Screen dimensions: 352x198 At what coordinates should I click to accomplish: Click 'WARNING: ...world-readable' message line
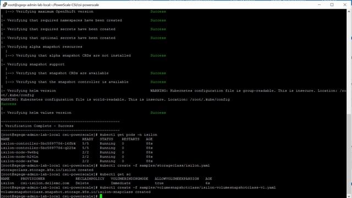point(115,100)
